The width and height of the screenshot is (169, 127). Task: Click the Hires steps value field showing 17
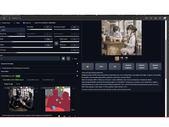48,27
